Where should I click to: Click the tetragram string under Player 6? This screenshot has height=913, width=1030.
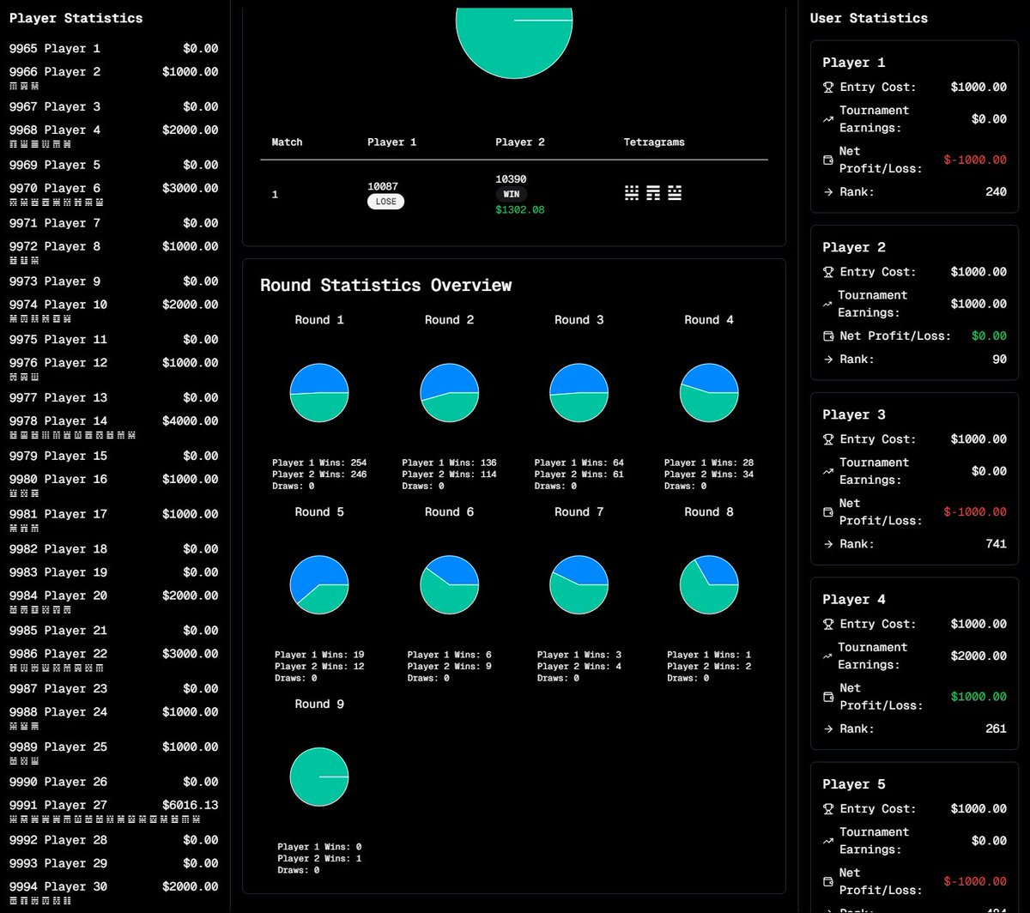pyautogui.click(x=57, y=203)
